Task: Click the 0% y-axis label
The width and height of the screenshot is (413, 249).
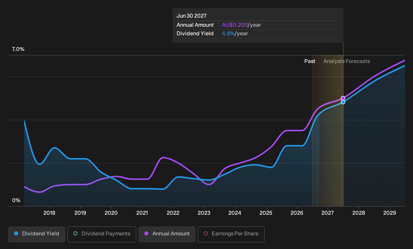Action: tap(16, 200)
